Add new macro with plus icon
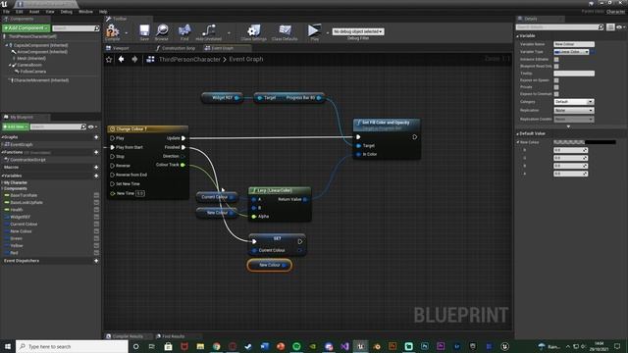The width and height of the screenshot is (628, 353). pyautogui.click(x=96, y=168)
